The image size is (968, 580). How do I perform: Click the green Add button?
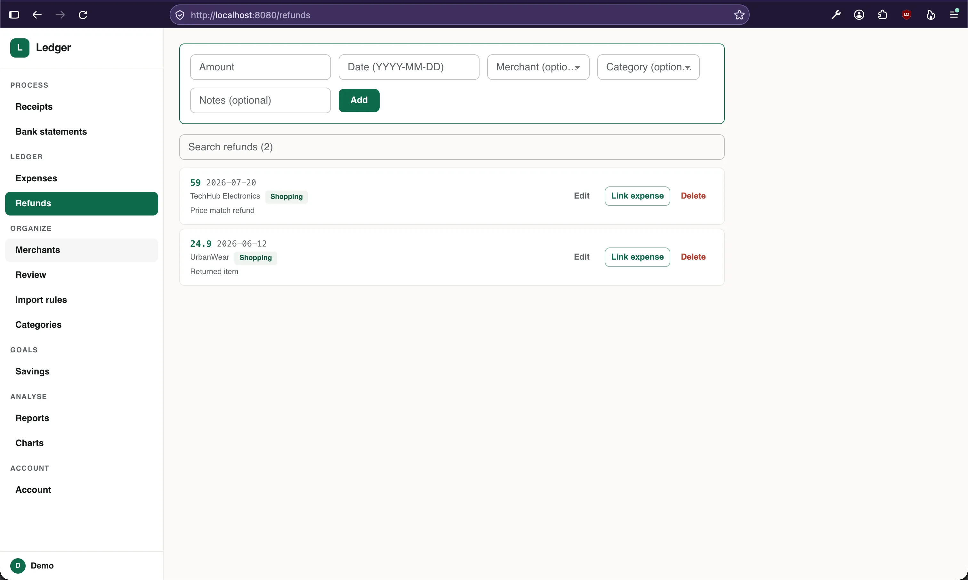pos(359,100)
